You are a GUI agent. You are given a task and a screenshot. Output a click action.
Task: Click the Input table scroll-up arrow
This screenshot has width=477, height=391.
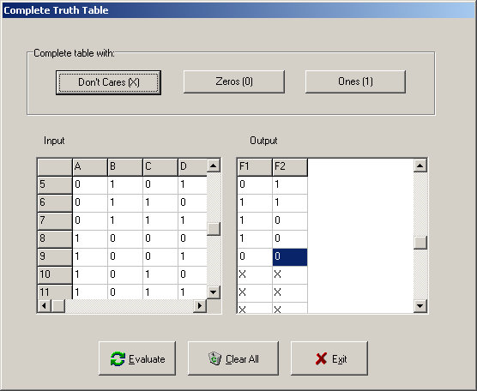214,166
